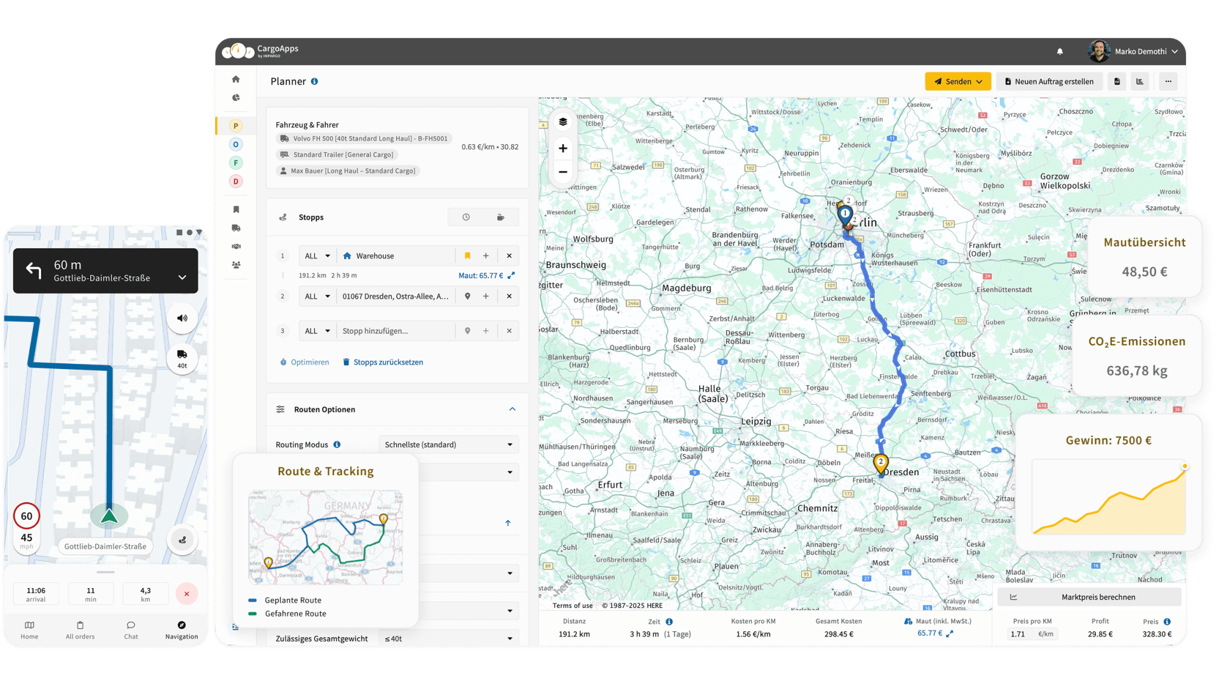
Task: Open the Chat tab in mobile app
Action: [x=131, y=630]
